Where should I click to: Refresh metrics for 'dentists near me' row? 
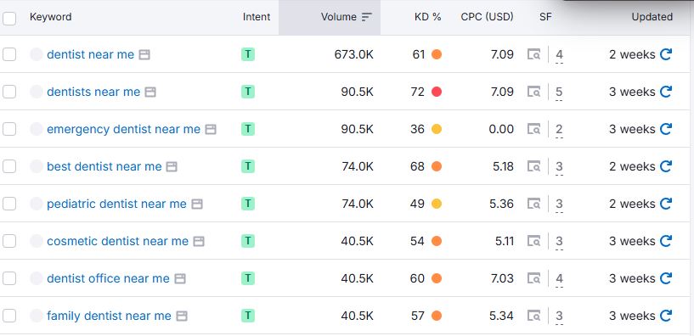[x=666, y=92]
